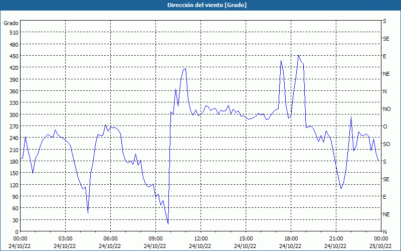Select the '60' degree axis label
Image resolution: width=401 pixels, height=251 pixels.
(16, 208)
